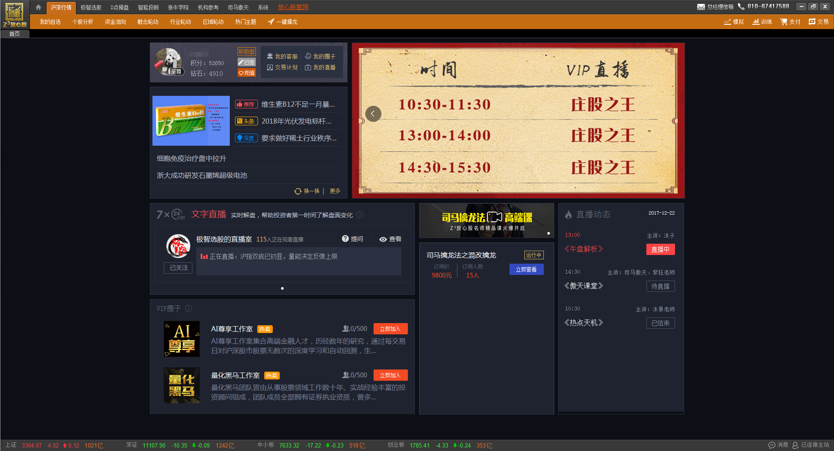This screenshot has height=451, width=834.
Task: Click the home icon in top bar
Action: click(38, 7)
